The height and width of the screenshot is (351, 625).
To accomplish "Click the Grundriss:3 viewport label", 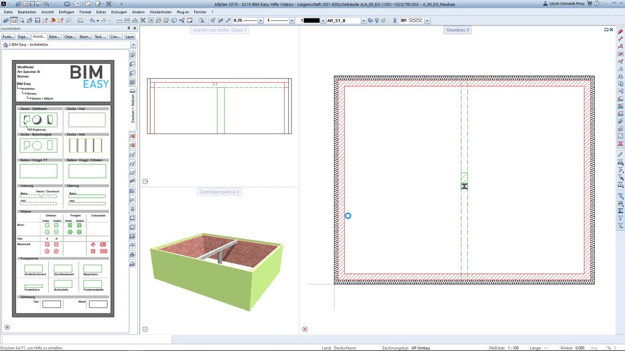I will 457,30.
